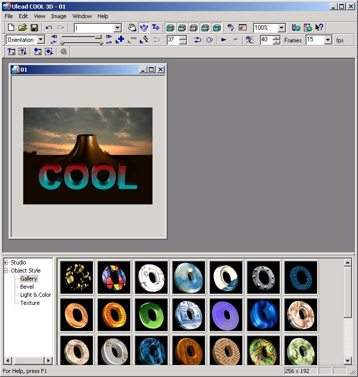Click the Redo arrow icon
Image resolution: width=358 pixels, height=377 pixels.
(61, 28)
